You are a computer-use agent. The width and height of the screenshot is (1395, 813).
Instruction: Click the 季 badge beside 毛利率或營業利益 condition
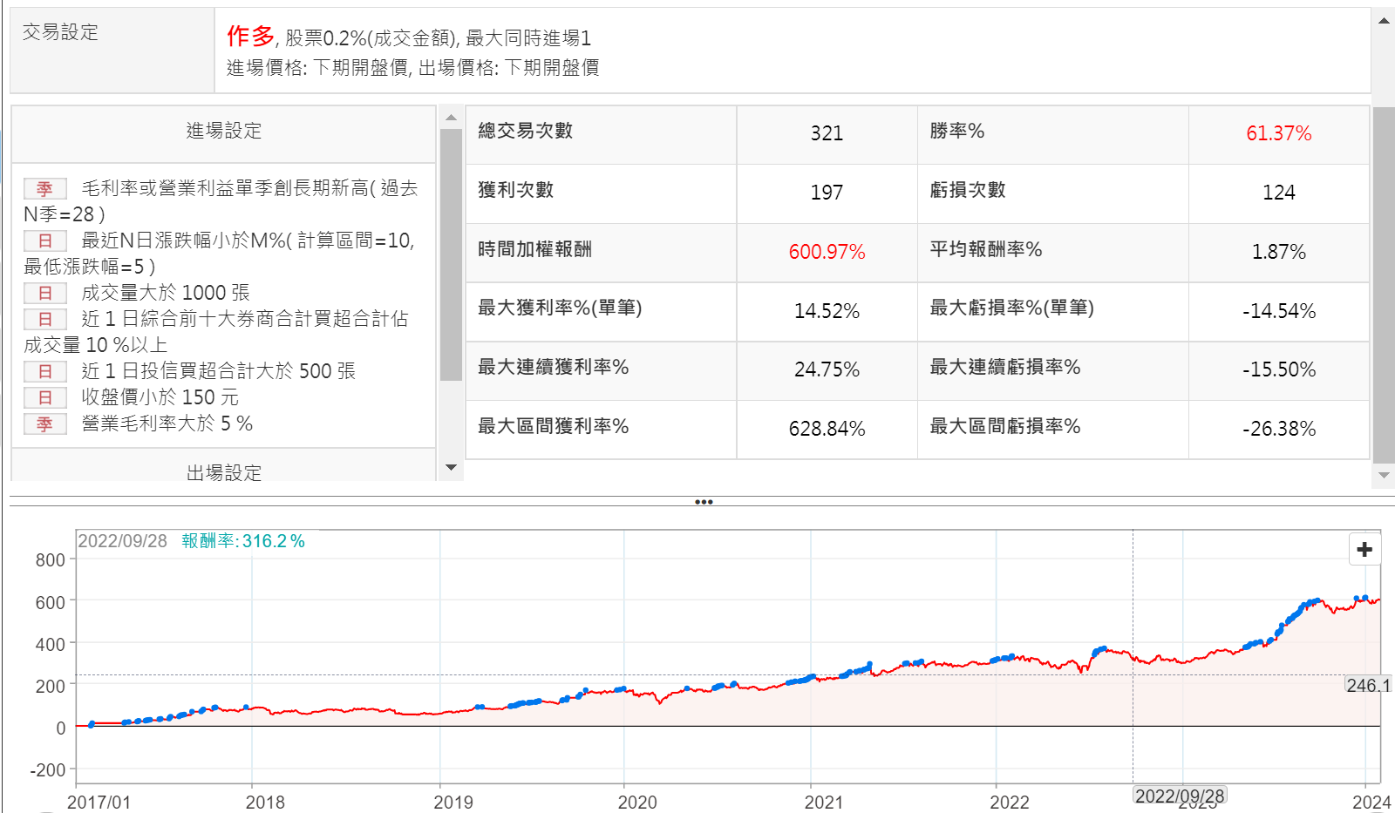[44, 189]
